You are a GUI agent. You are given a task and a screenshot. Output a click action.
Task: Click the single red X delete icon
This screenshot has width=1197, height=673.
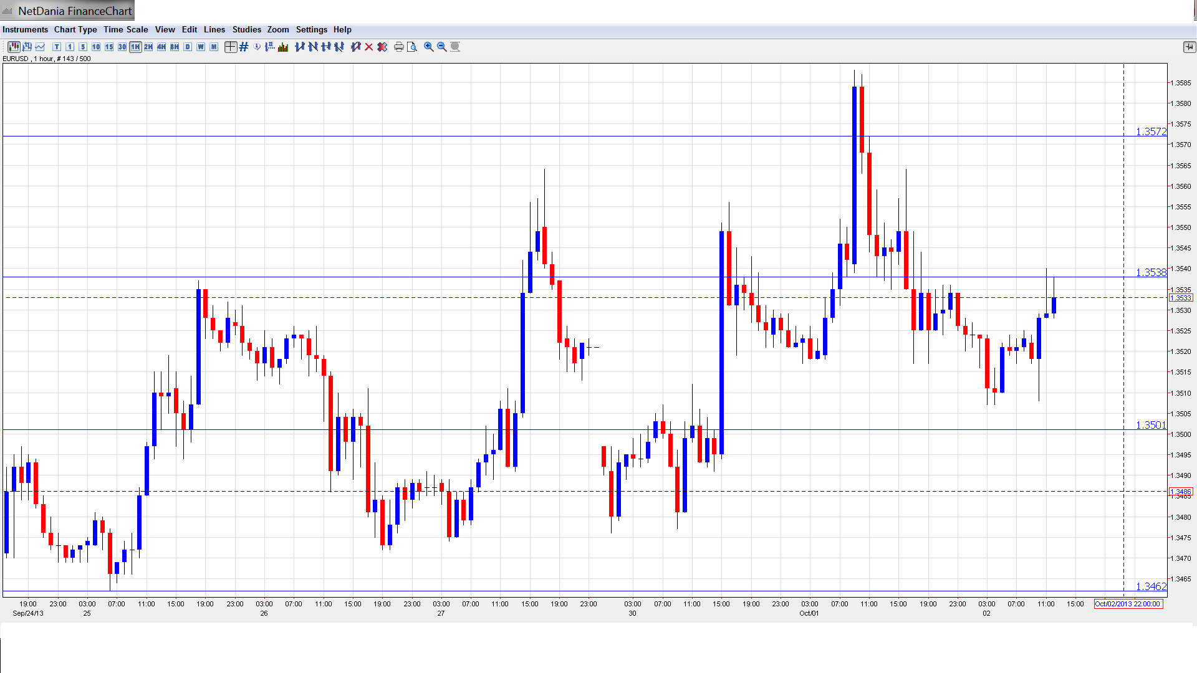(x=368, y=47)
